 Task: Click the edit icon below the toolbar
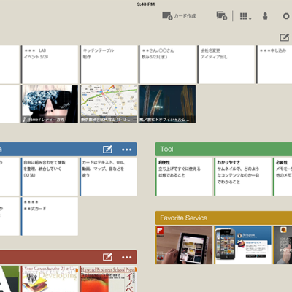point(285,37)
